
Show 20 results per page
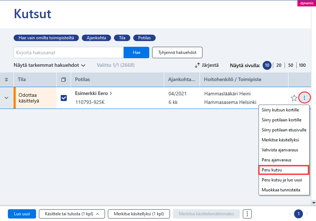(x=279, y=65)
